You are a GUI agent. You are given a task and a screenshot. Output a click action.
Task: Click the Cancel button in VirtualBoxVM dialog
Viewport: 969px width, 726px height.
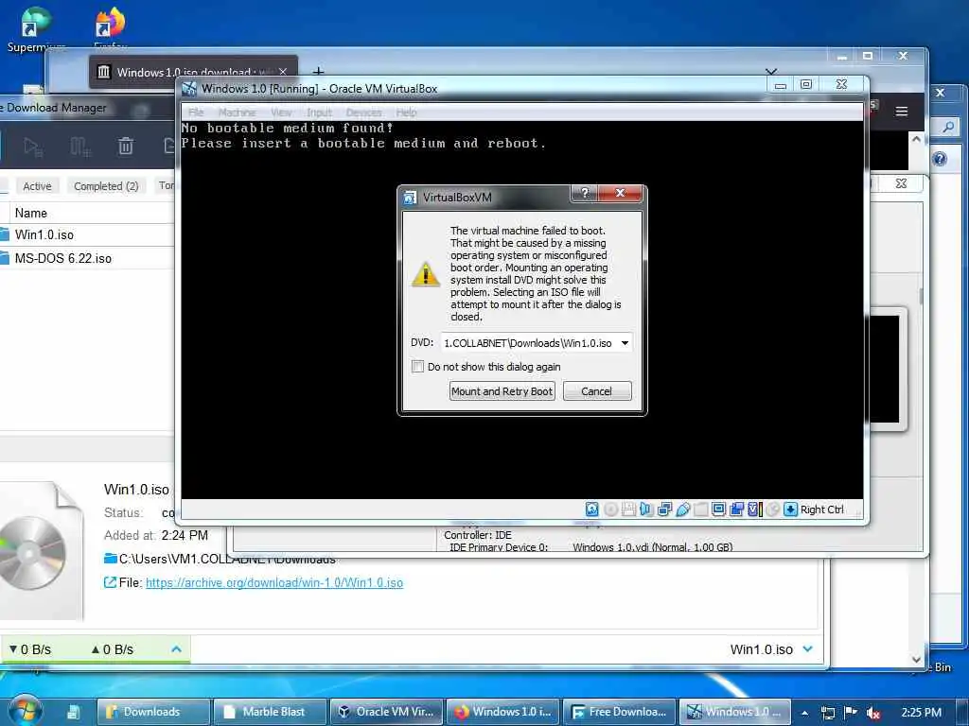(x=597, y=391)
